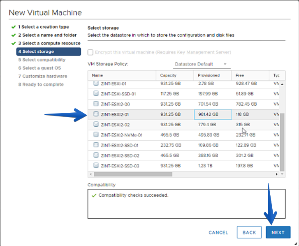Select the ZINT-ESXI2-SSD-01 datastore icon

tap(96, 145)
